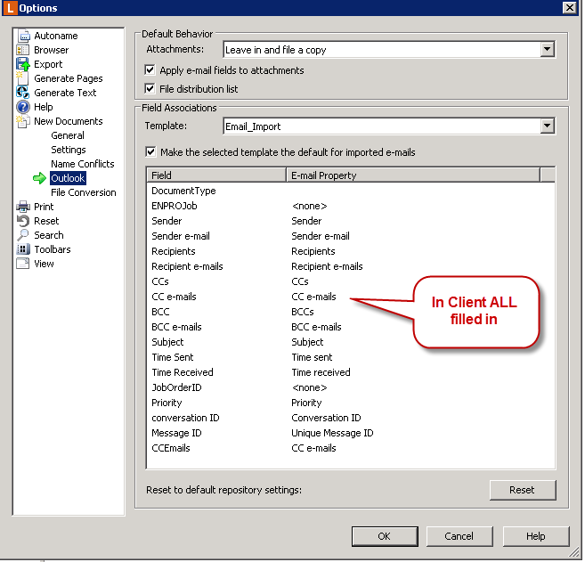Open the Attachments dropdown list

[x=548, y=50]
